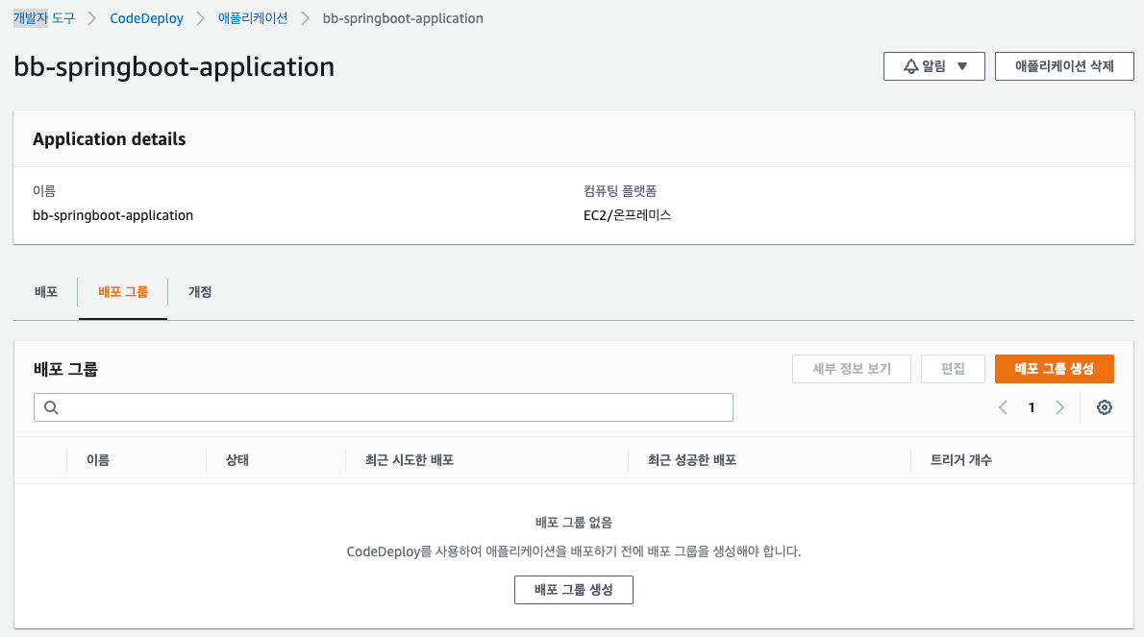The width and height of the screenshot is (1144, 637).
Task: Open 애플리케이션 breadcrumb link
Action: (253, 18)
